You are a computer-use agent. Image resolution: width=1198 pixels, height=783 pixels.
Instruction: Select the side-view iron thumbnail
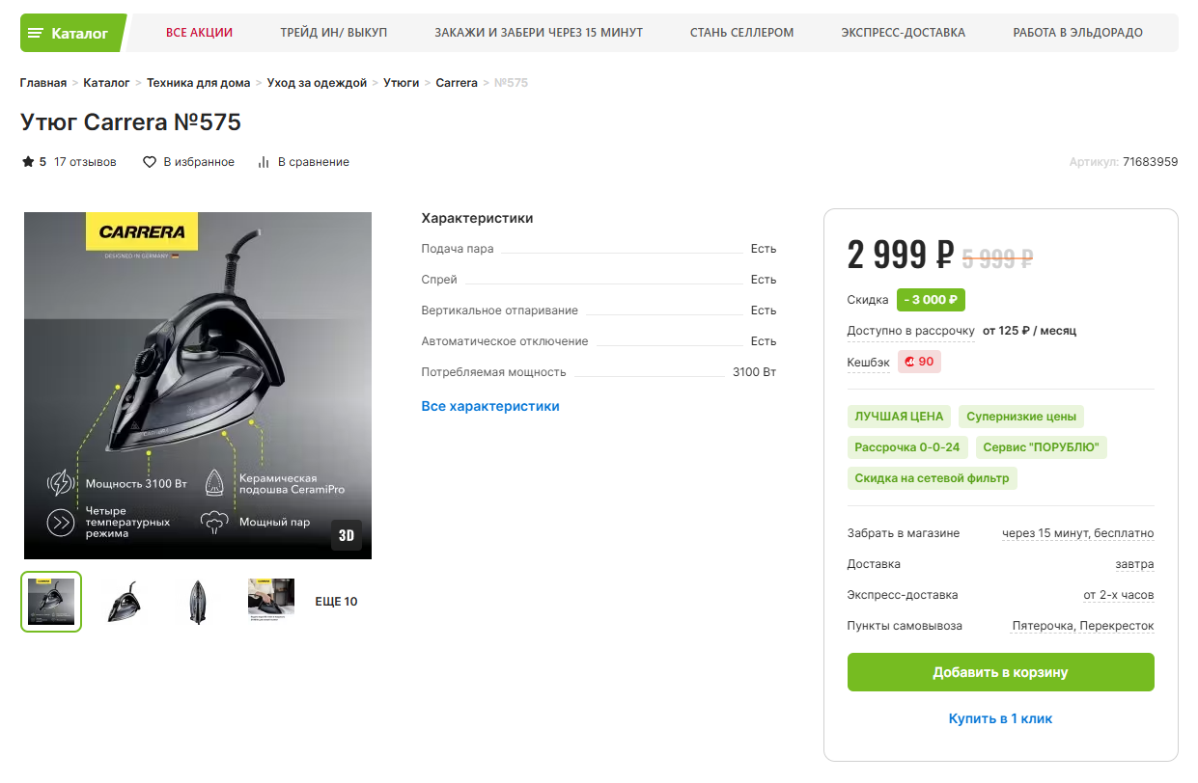tap(125, 602)
